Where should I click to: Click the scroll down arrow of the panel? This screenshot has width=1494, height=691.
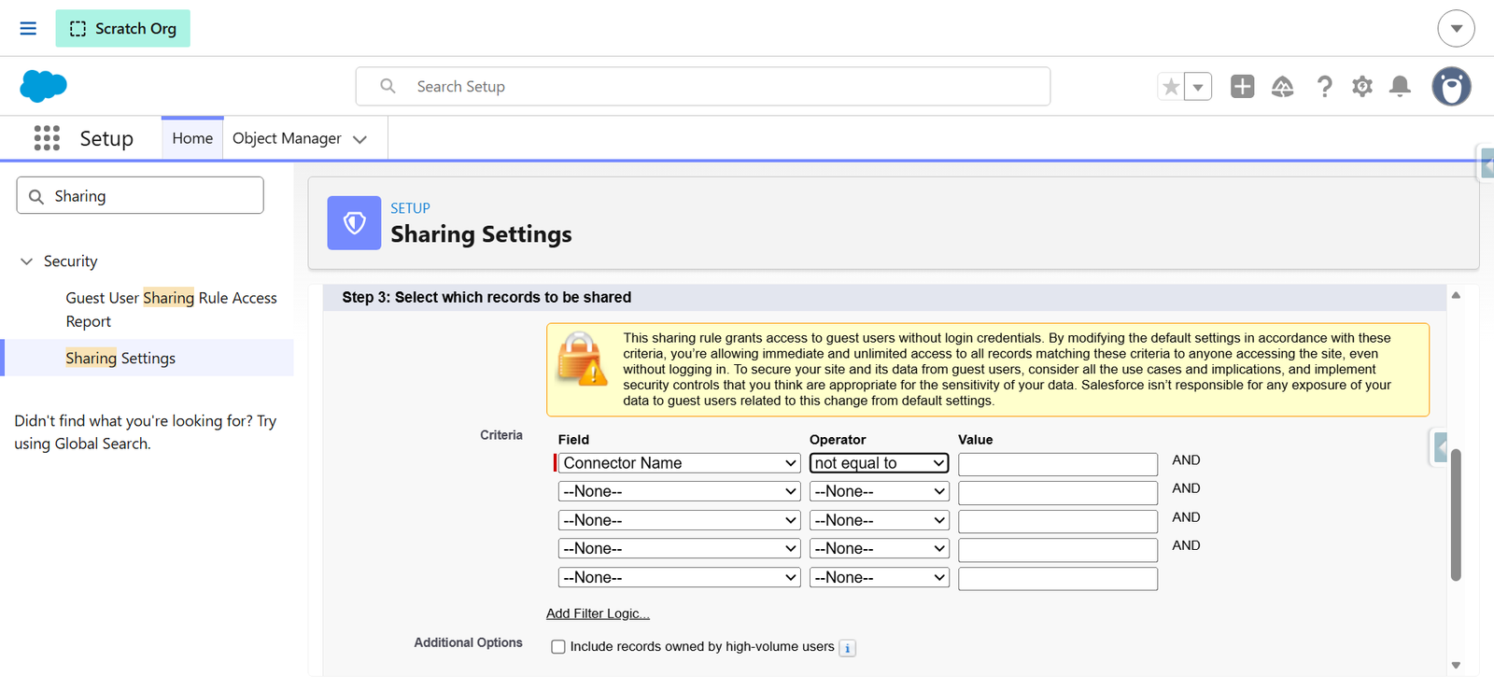point(1456,665)
